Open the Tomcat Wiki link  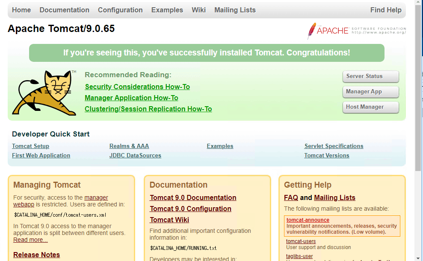click(x=169, y=220)
